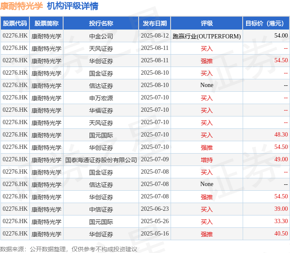Click the 机构评级详情 heading

pyautogui.click(x=72, y=6)
